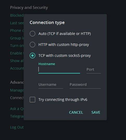Open the Ask a Question link

pos(17,109)
